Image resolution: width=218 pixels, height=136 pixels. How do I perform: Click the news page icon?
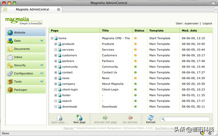pos(60,78)
